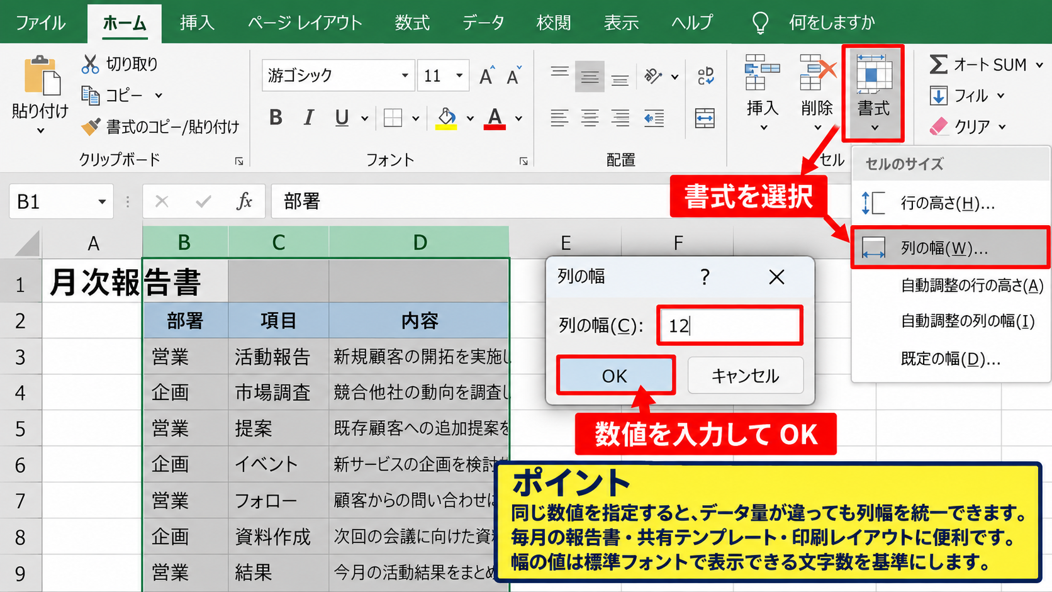
Task: Toggle Bold formatting
Action: [276, 118]
